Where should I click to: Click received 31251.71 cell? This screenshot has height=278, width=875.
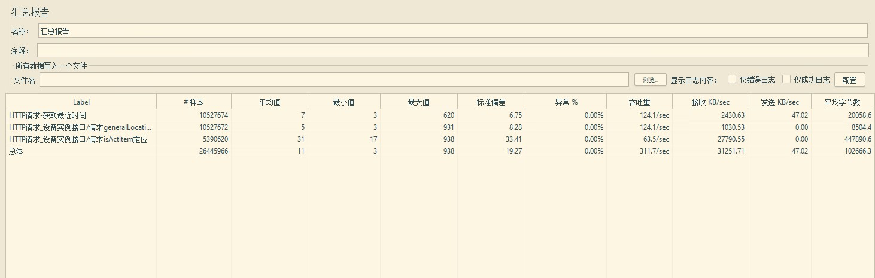click(731, 151)
